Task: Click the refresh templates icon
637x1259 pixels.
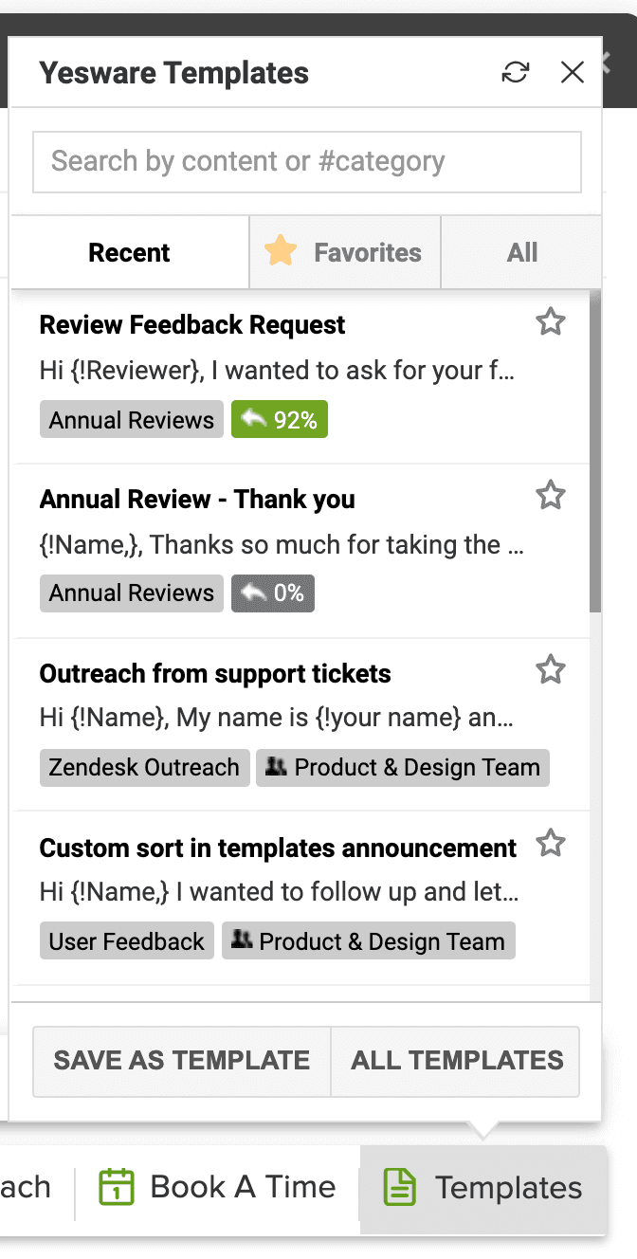Action: click(x=516, y=73)
